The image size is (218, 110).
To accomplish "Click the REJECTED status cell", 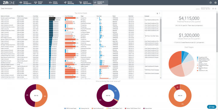I will [x=115, y=41].
